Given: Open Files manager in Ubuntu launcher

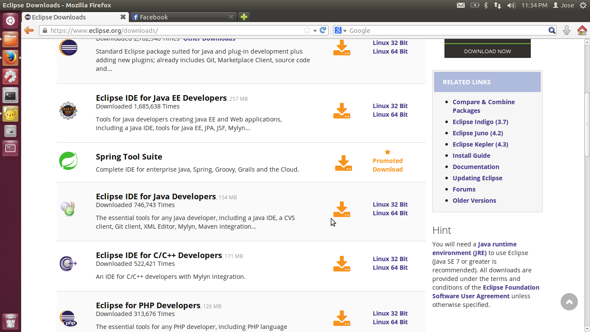Looking at the screenshot, I should [x=10, y=39].
